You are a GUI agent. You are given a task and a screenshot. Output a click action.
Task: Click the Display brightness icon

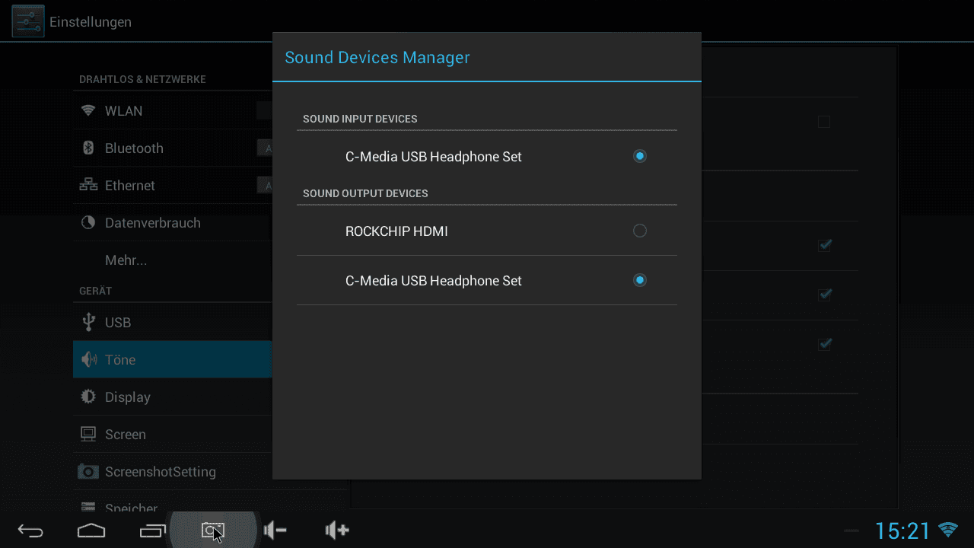point(88,397)
